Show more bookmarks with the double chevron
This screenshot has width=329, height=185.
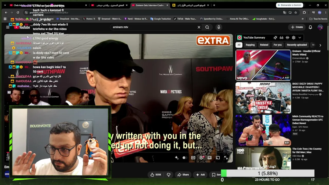click(x=303, y=19)
